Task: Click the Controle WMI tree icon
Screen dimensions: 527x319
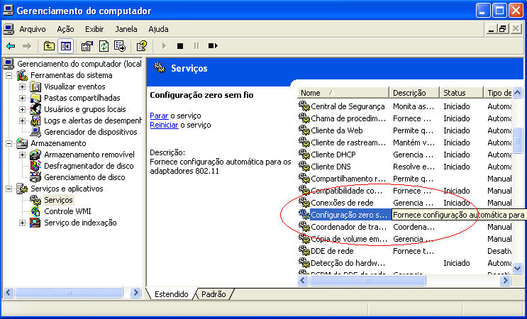Action: [35, 211]
